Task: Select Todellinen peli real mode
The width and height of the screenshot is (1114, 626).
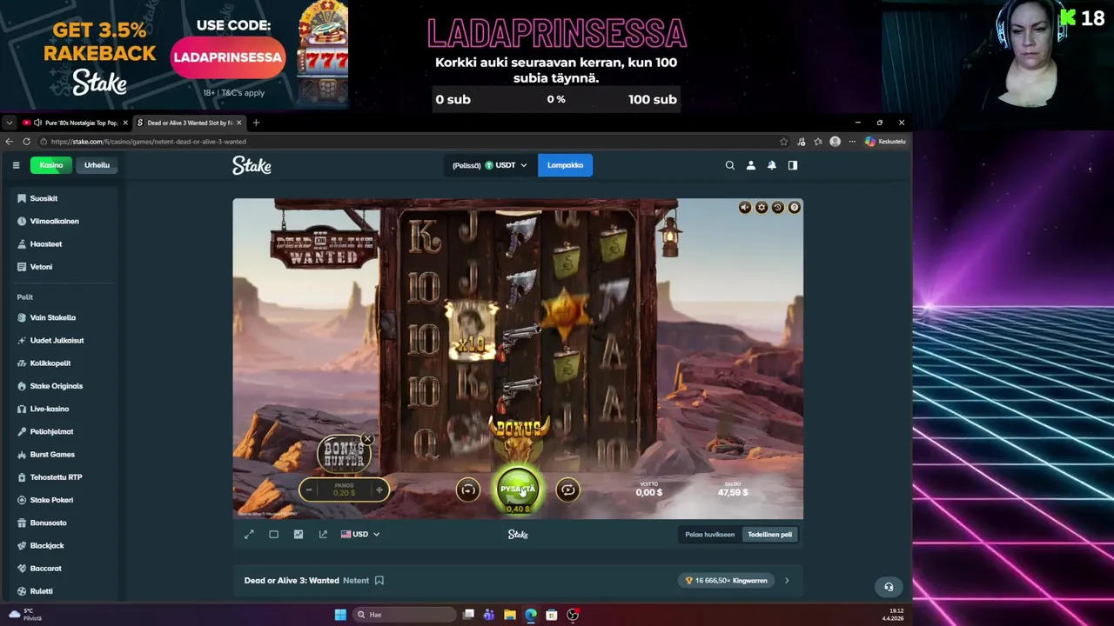Action: tap(769, 535)
